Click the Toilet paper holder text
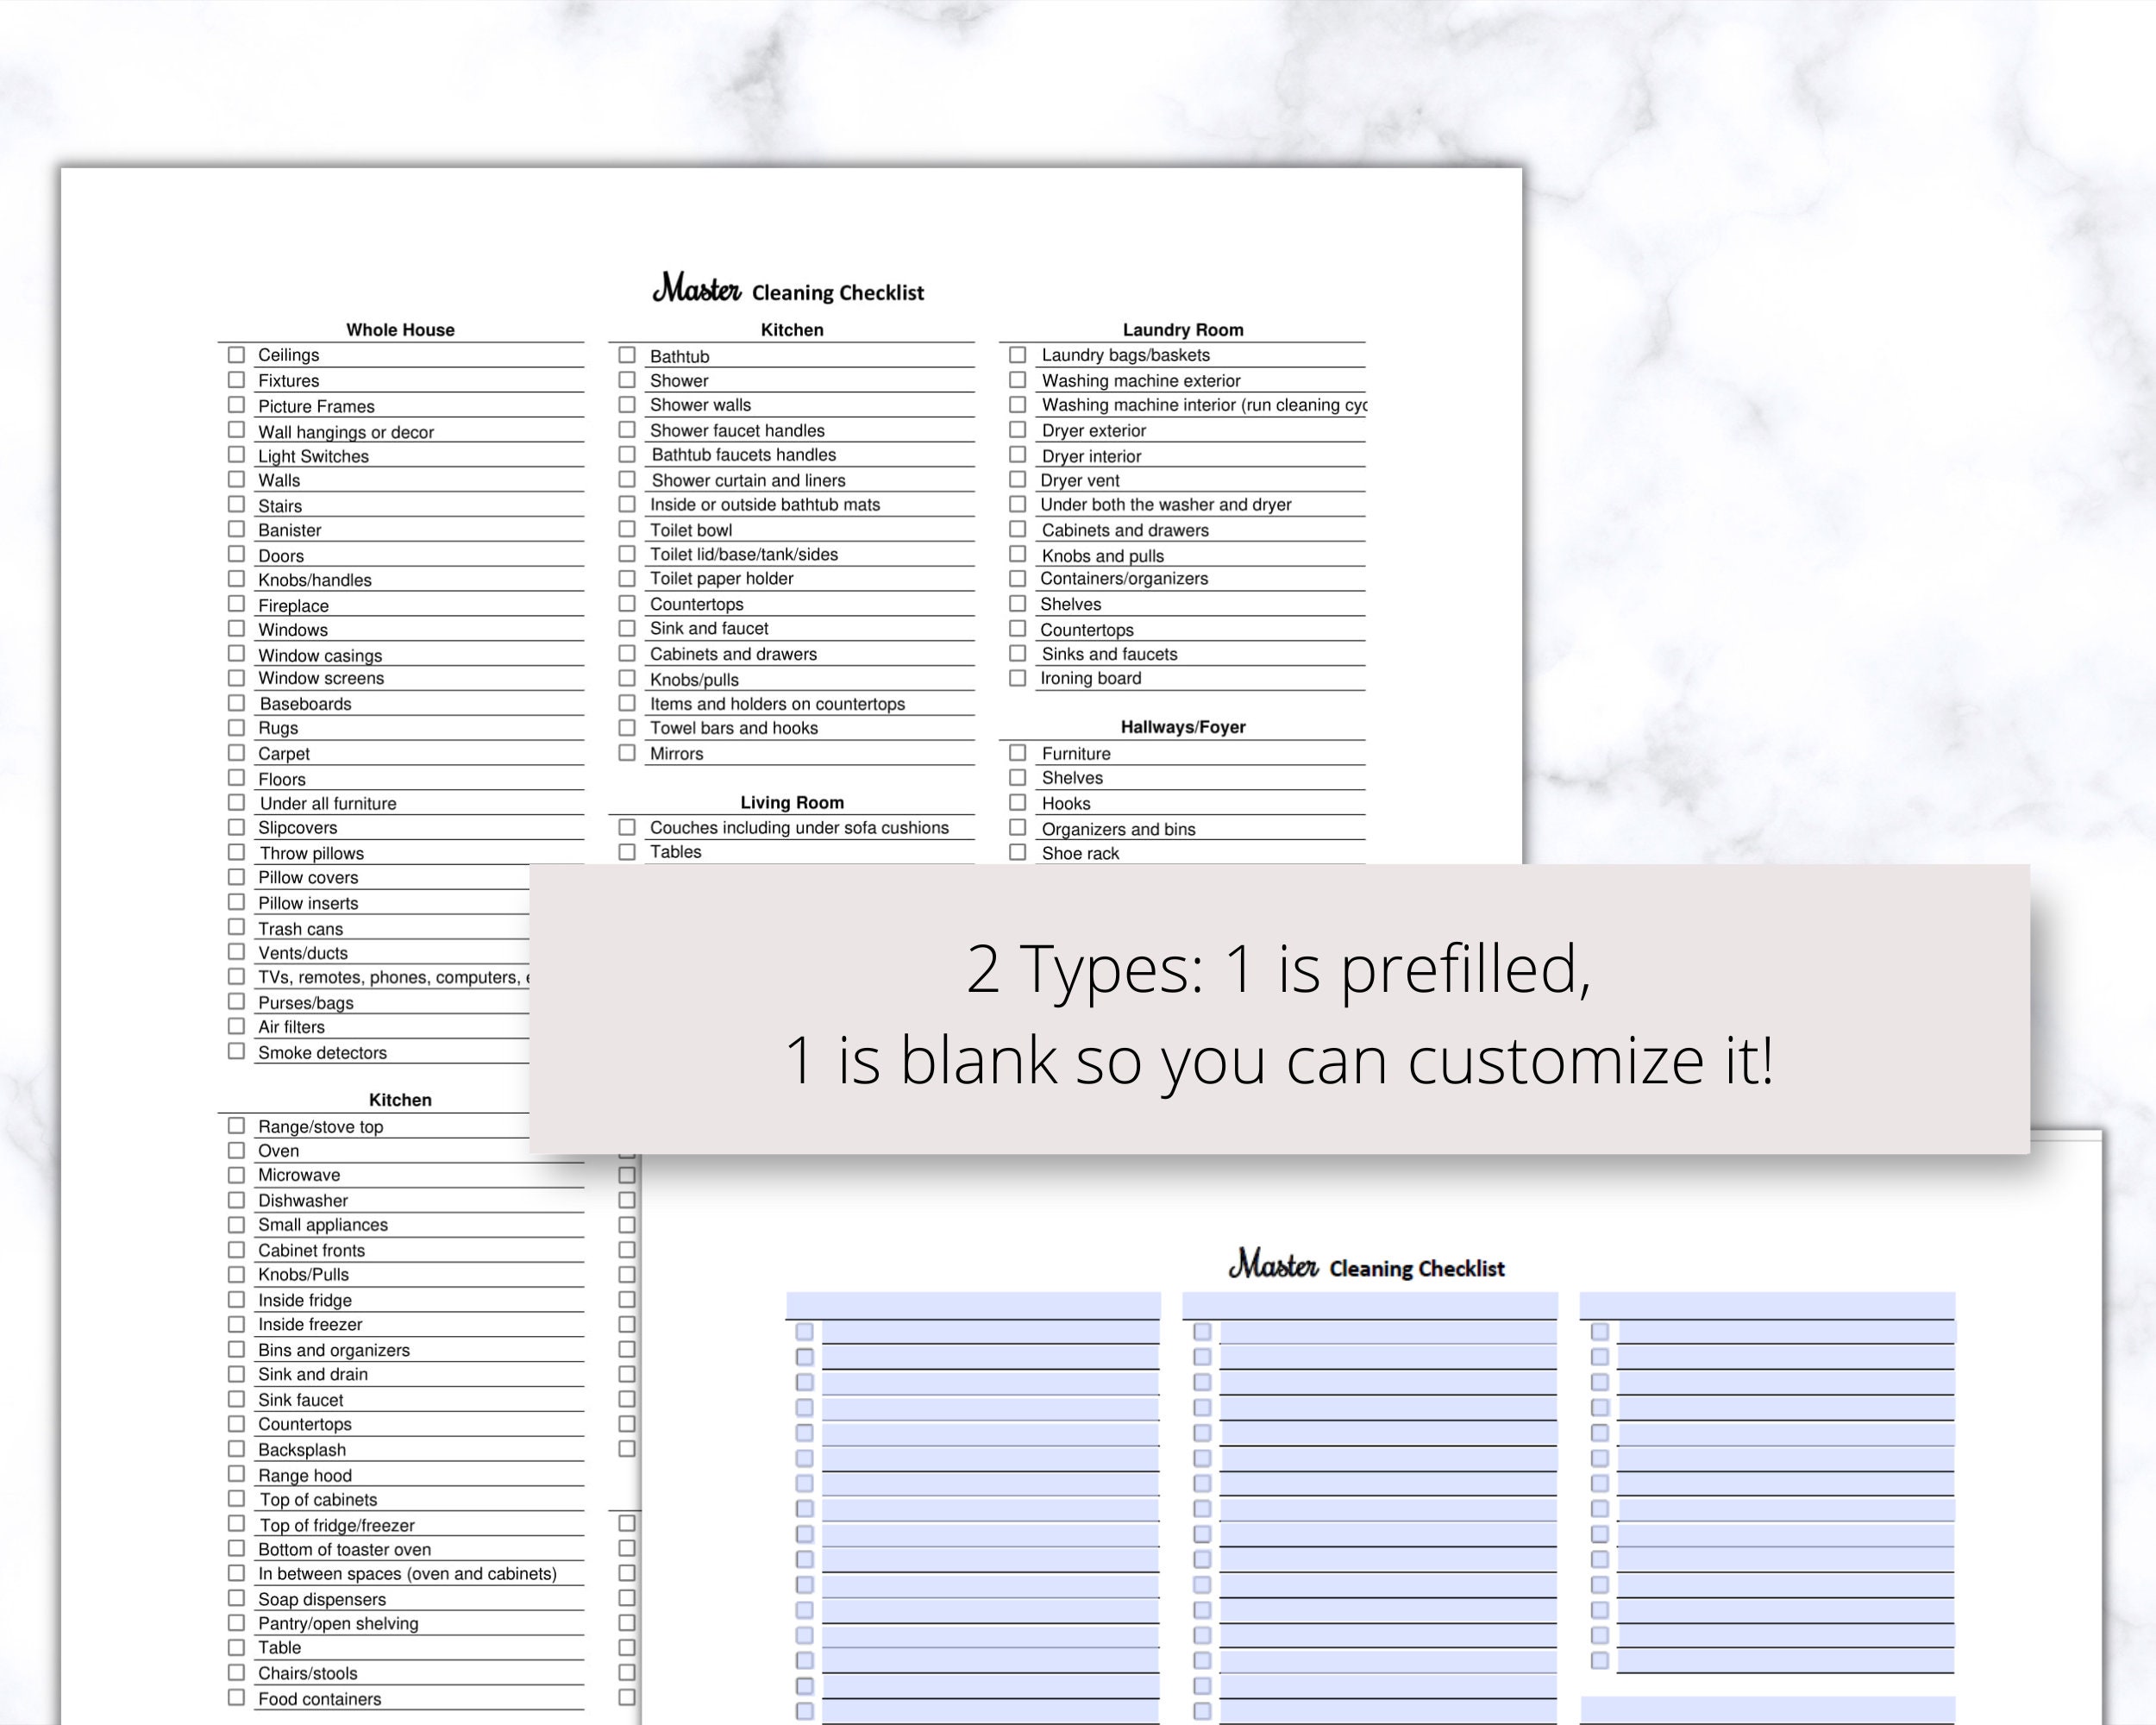2156x1725 pixels. (x=721, y=578)
